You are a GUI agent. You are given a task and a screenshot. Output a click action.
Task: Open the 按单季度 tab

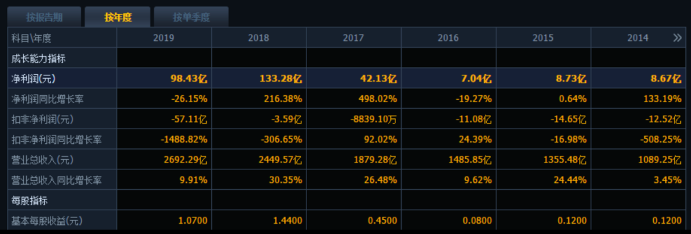click(191, 17)
